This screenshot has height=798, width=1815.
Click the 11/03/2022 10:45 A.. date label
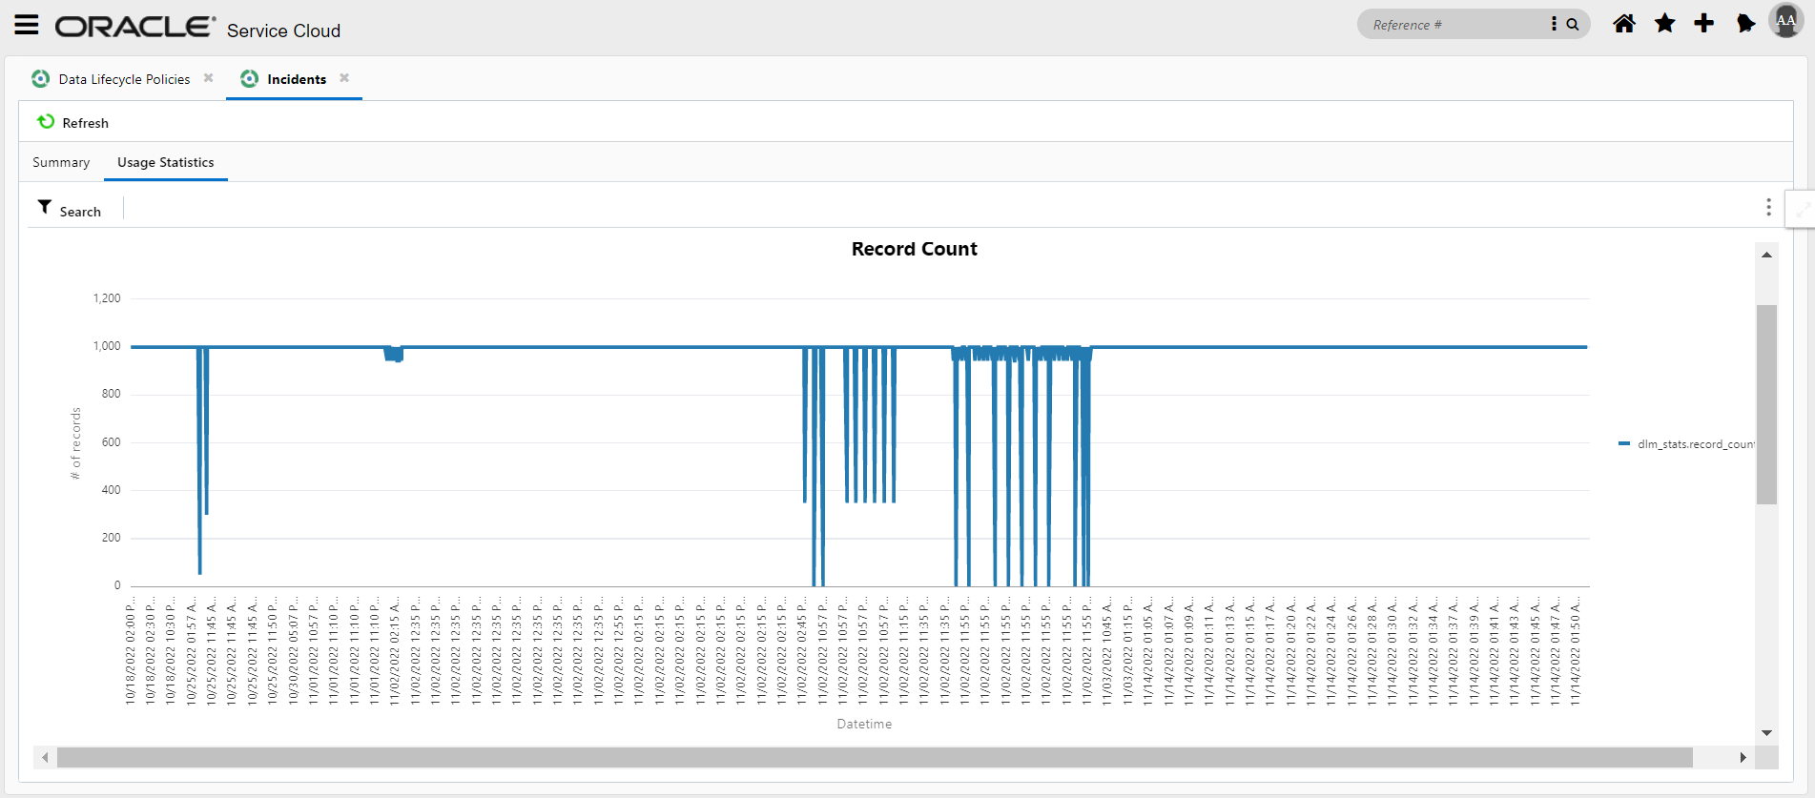[x=1107, y=651]
